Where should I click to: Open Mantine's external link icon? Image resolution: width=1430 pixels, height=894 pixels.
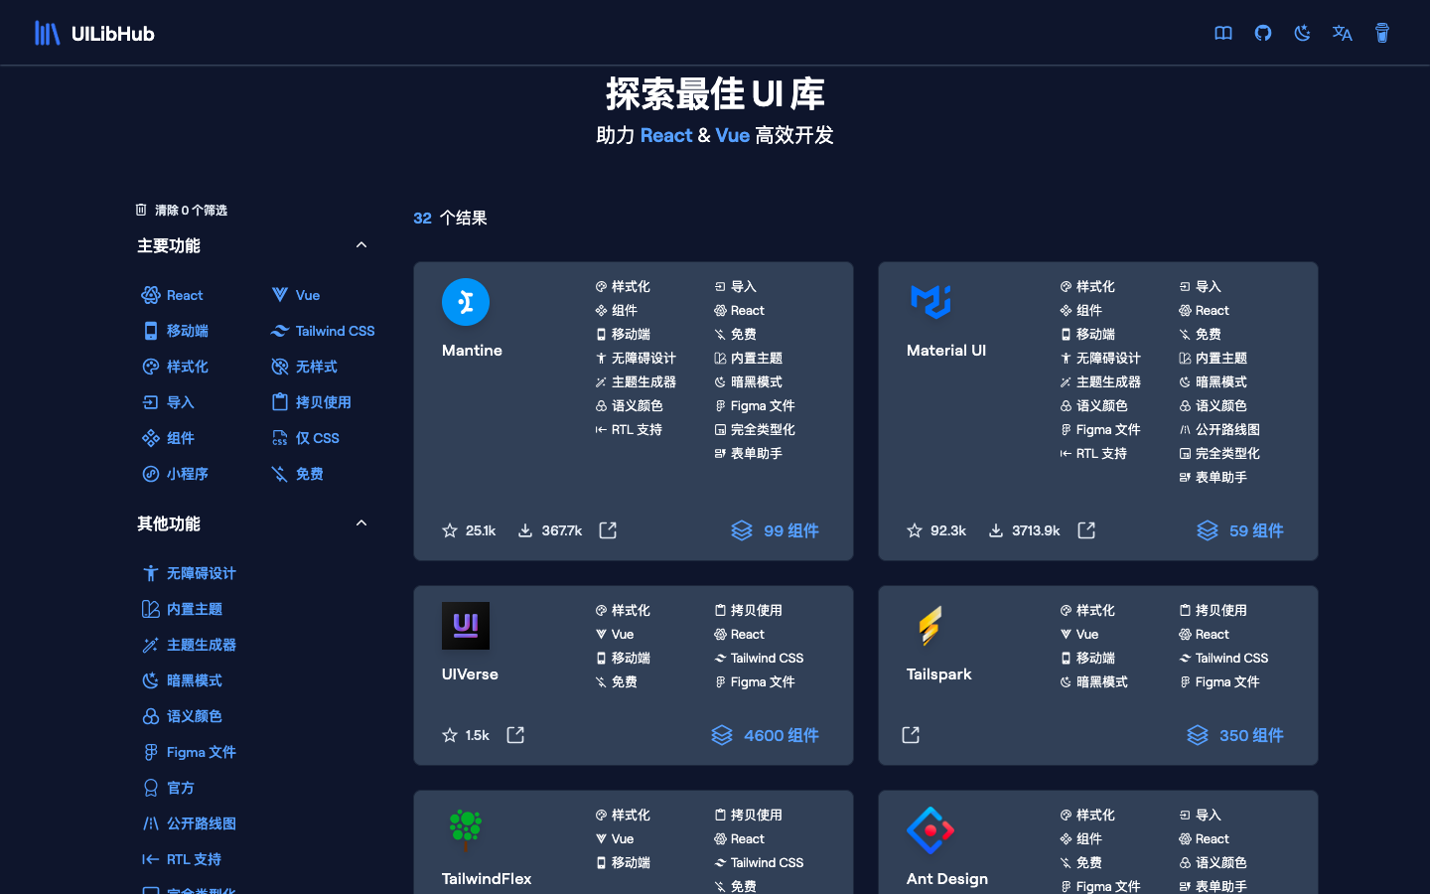pyautogui.click(x=607, y=530)
